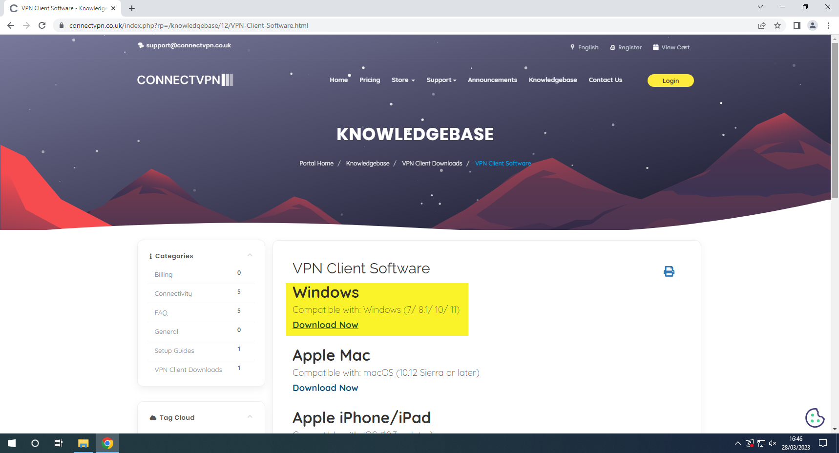
Task: Click the share page icon
Action: point(762,25)
